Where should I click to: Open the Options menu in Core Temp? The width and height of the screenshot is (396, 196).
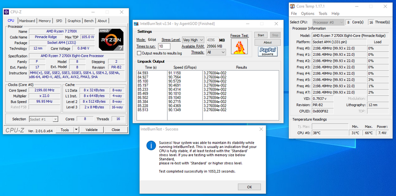(x=308, y=14)
